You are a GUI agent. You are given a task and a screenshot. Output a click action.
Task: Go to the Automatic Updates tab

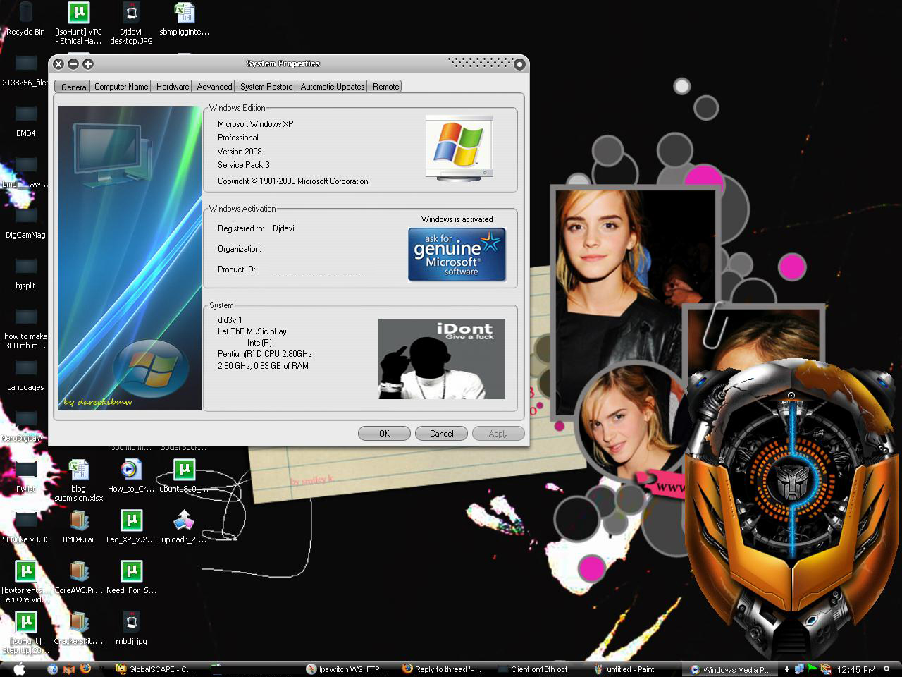click(x=332, y=87)
